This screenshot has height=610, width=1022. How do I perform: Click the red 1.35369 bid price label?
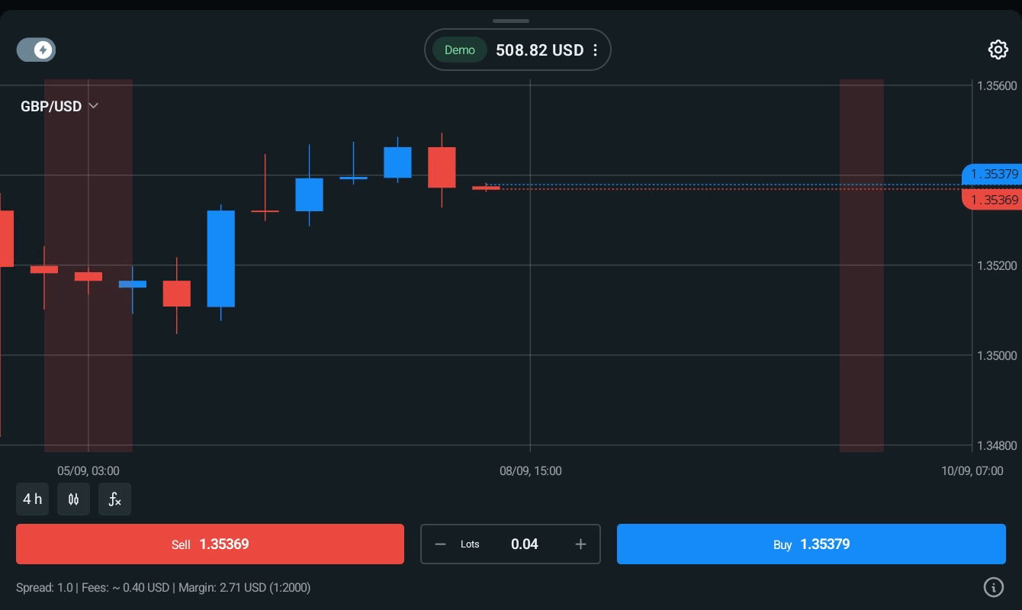[992, 200]
